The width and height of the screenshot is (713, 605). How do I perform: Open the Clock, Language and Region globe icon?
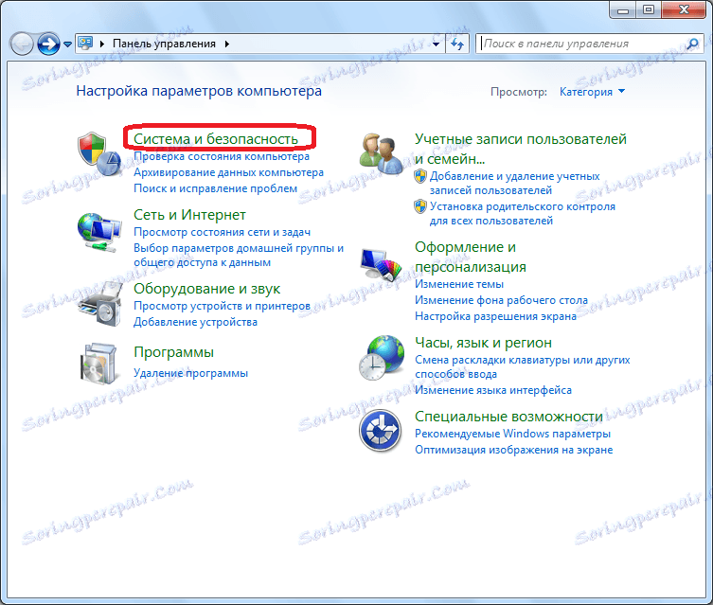pyautogui.click(x=381, y=358)
